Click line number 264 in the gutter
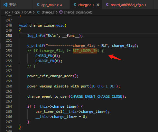Viewport: 158px width, 132px height. coord(9,106)
